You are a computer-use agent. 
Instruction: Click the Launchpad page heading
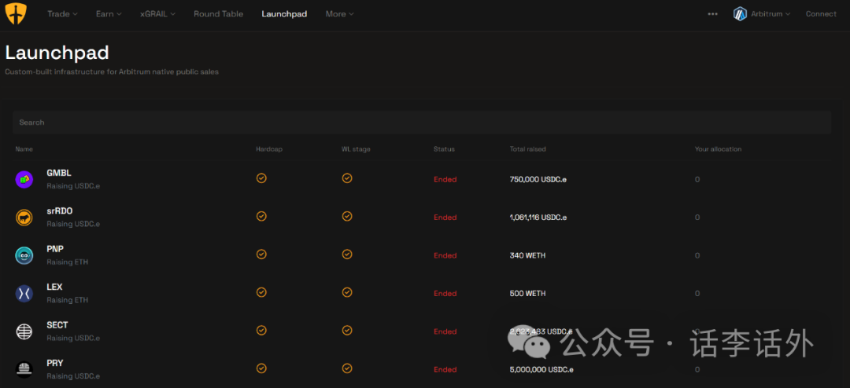click(x=57, y=53)
